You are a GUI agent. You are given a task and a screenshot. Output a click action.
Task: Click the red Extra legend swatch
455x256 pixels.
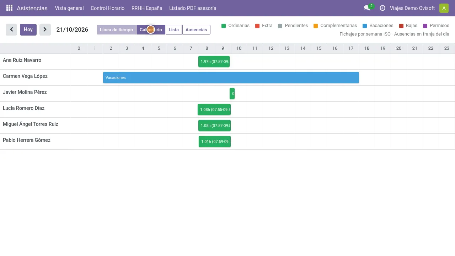(x=257, y=26)
